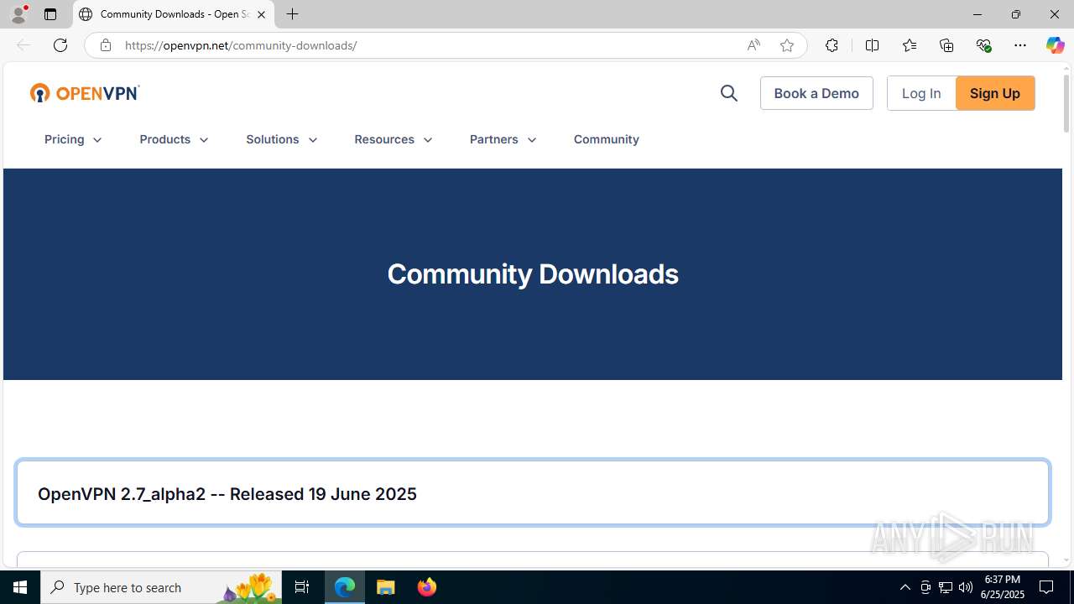1074x604 pixels.
Task: Show hidden system tray icons
Action: (905, 587)
